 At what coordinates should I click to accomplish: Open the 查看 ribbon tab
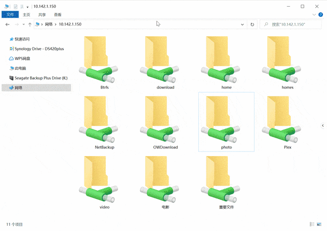(x=58, y=15)
